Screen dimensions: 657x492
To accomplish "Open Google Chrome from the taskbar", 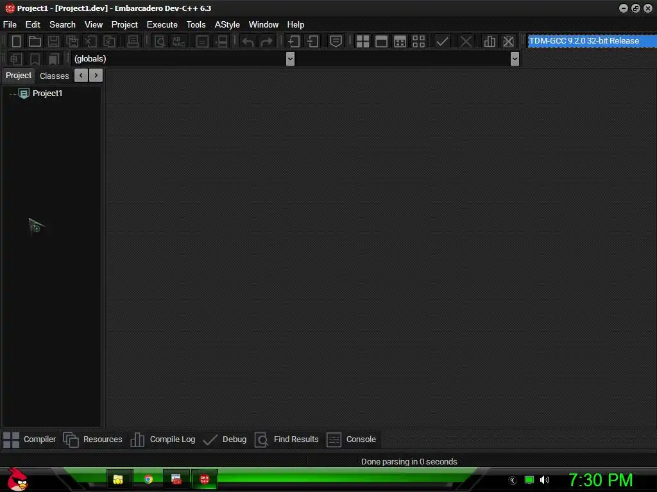I will click(148, 479).
